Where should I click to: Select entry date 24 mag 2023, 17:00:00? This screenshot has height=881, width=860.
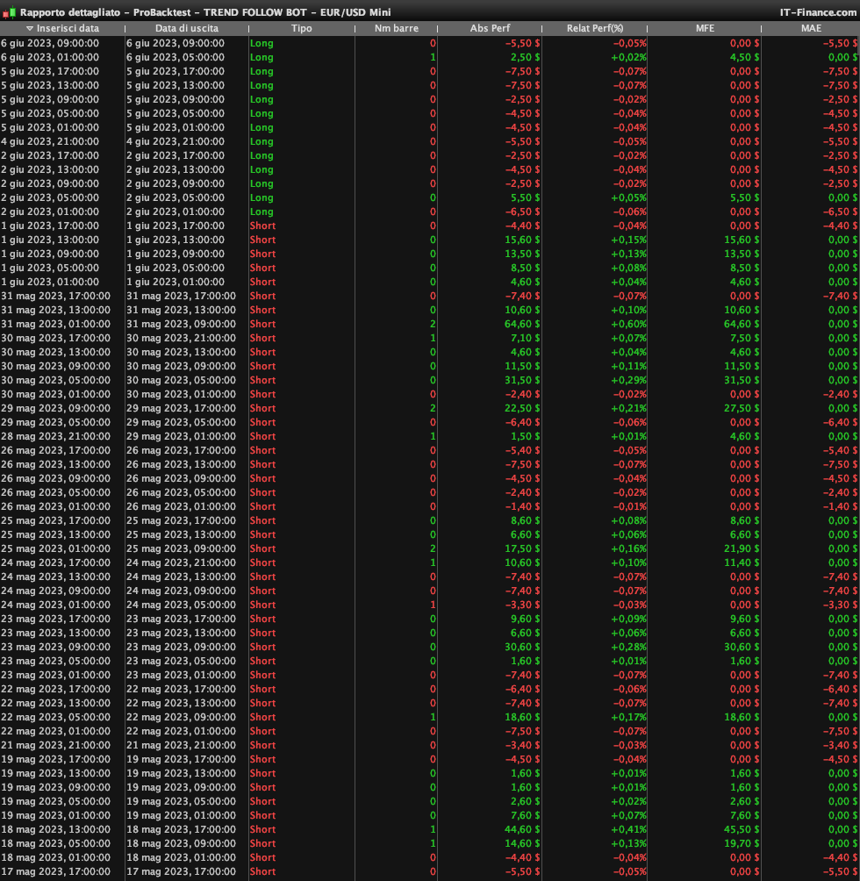coord(55,563)
